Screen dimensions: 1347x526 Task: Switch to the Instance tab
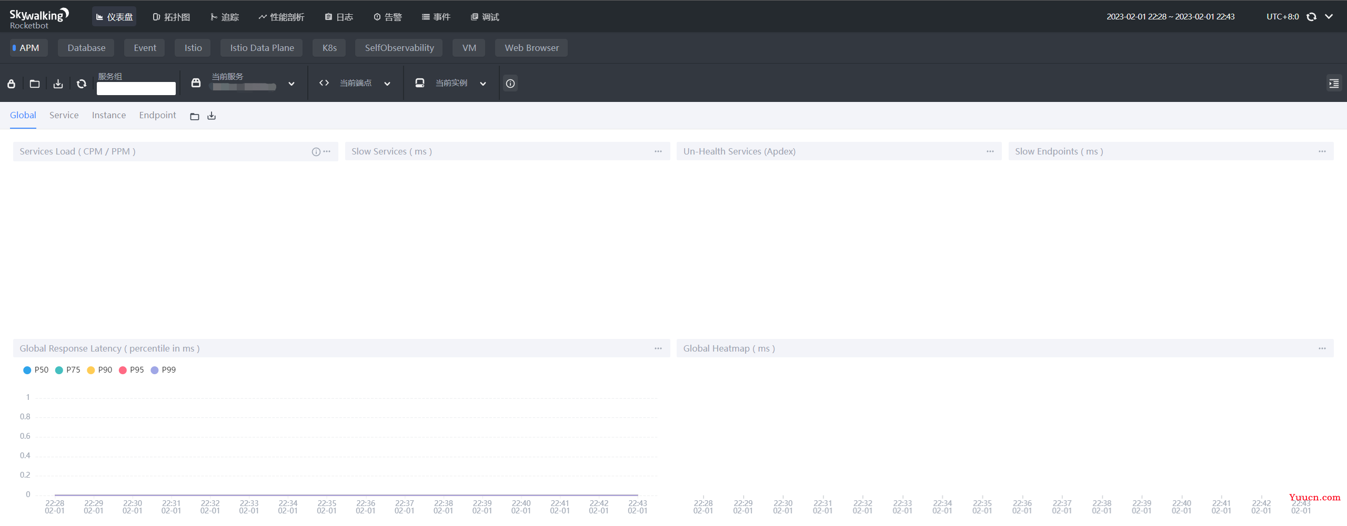109,115
